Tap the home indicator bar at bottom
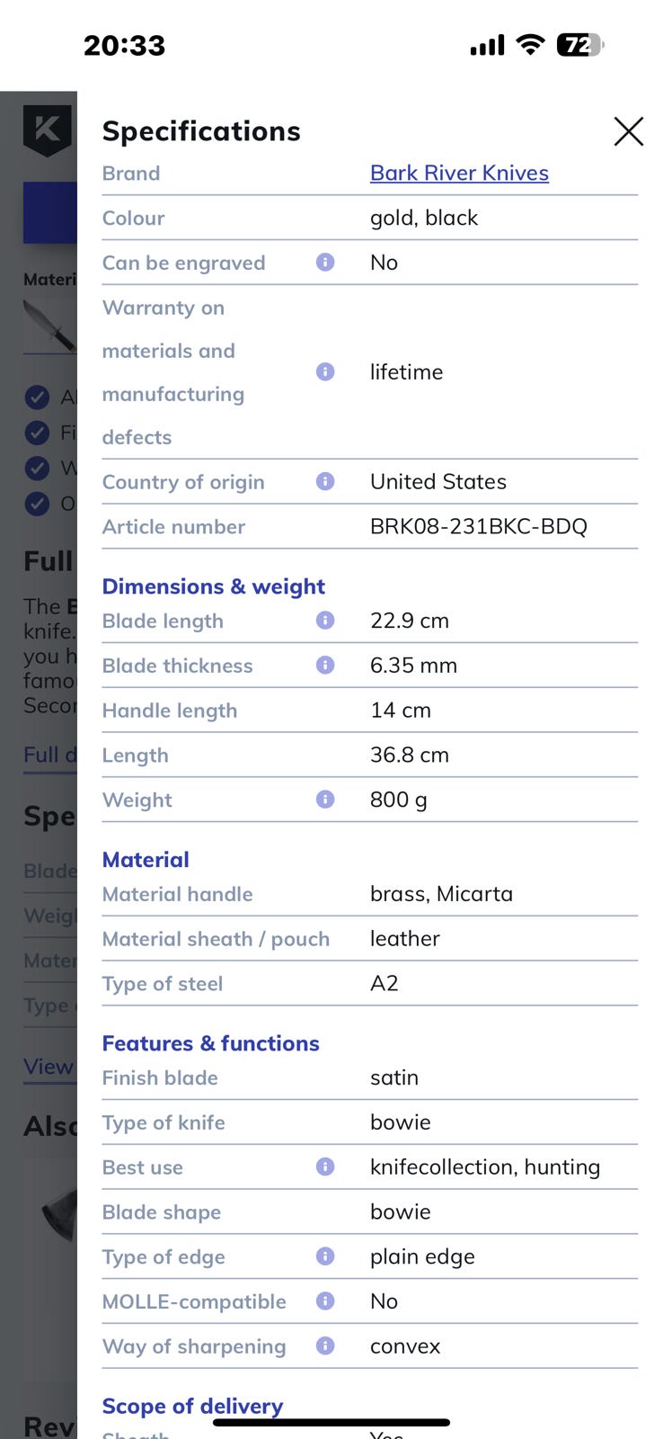Image resolution: width=663 pixels, height=1439 pixels. (x=331, y=1422)
